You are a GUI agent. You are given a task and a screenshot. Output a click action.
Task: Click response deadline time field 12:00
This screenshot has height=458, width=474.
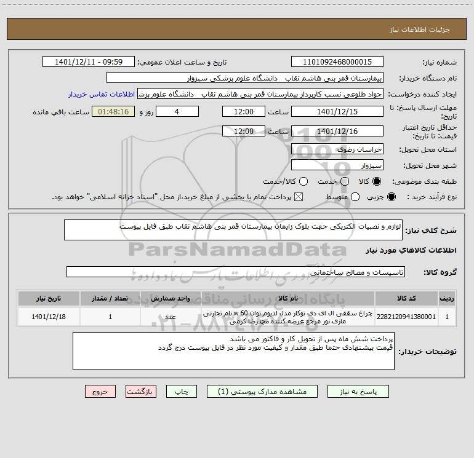point(244,111)
